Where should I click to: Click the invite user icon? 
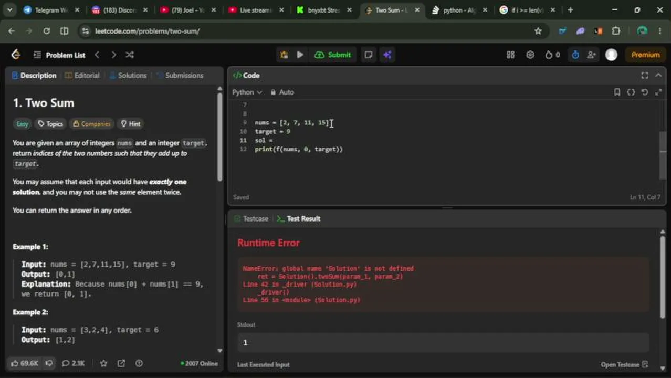pyautogui.click(x=591, y=55)
